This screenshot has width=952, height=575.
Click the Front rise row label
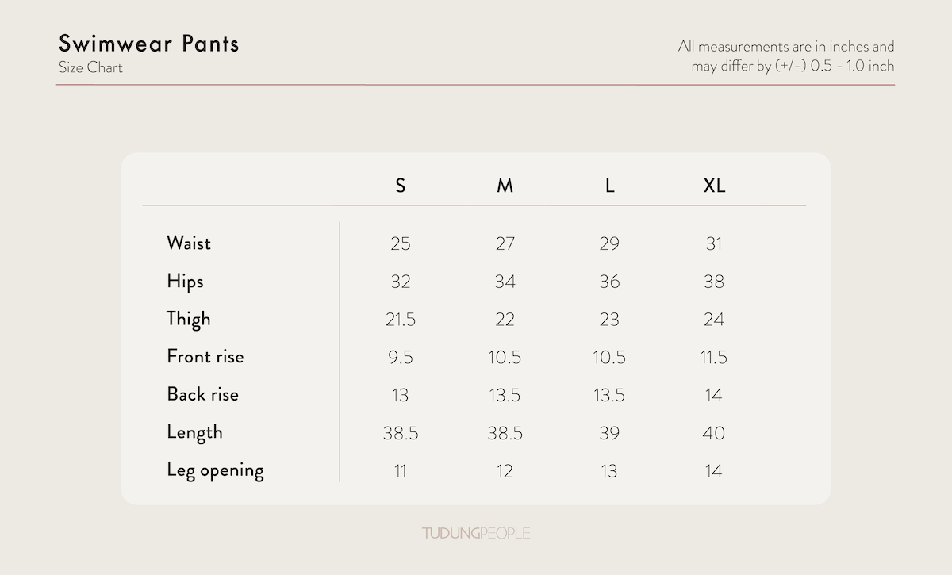205,356
